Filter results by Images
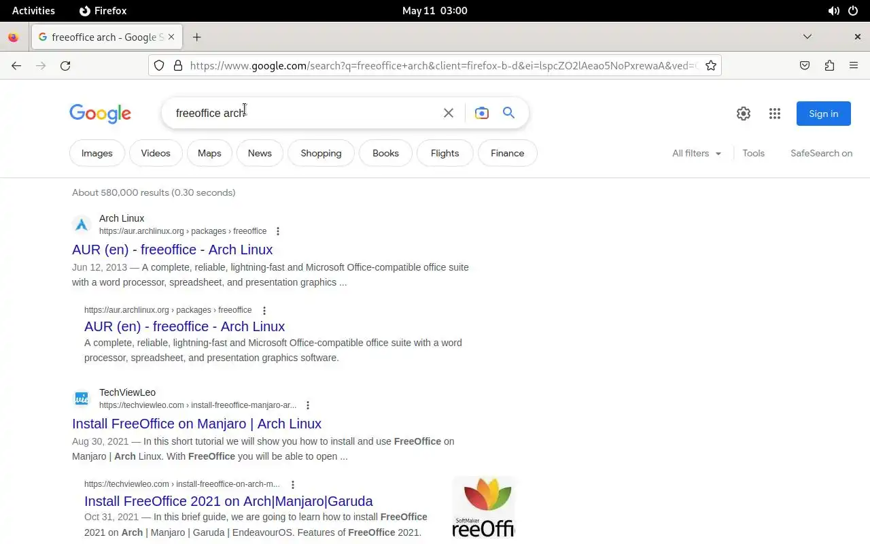The width and height of the screenshot is (870, 544). [x=97, y=153]
